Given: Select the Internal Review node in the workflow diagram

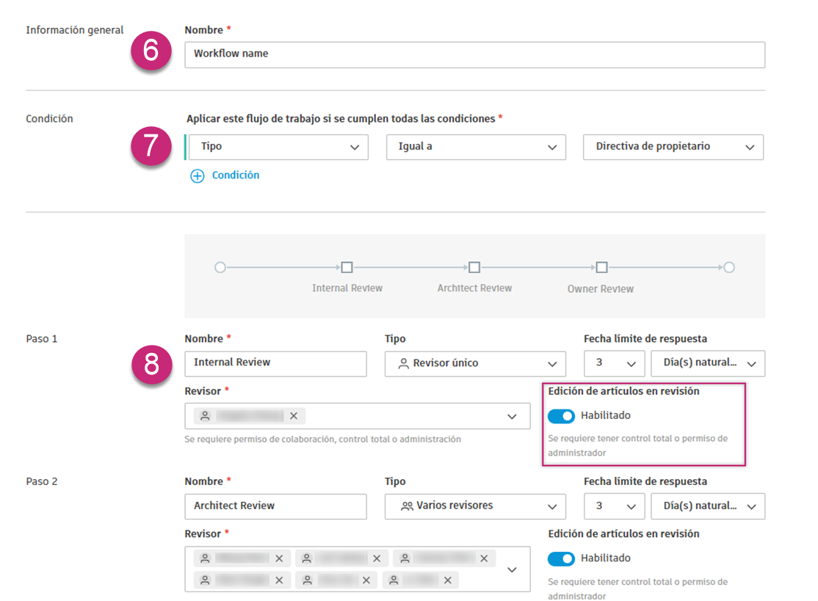Looking at the screenshot, I should [x=347, y=268].
